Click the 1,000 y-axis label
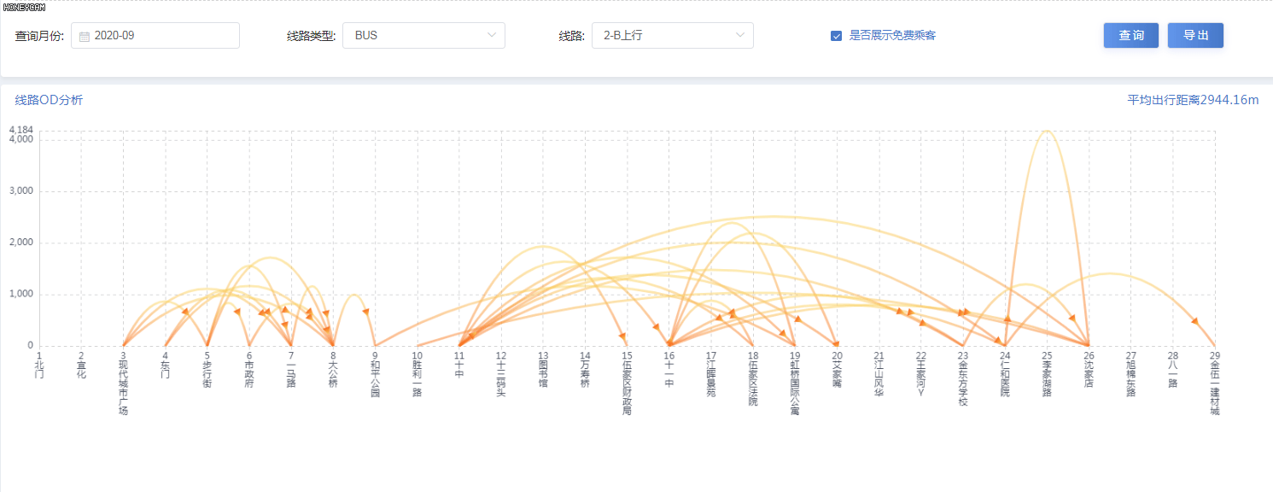The height and width of the screenshot is (492, 1273). (x=20, y=294)
